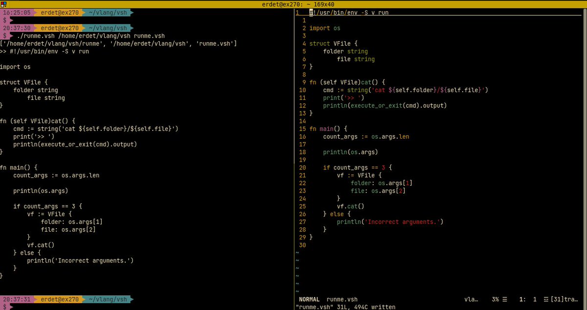The image size is (587, 310).
Task: Click 'count_args := os.args.len' in shell output
Action: click(56, 175)
